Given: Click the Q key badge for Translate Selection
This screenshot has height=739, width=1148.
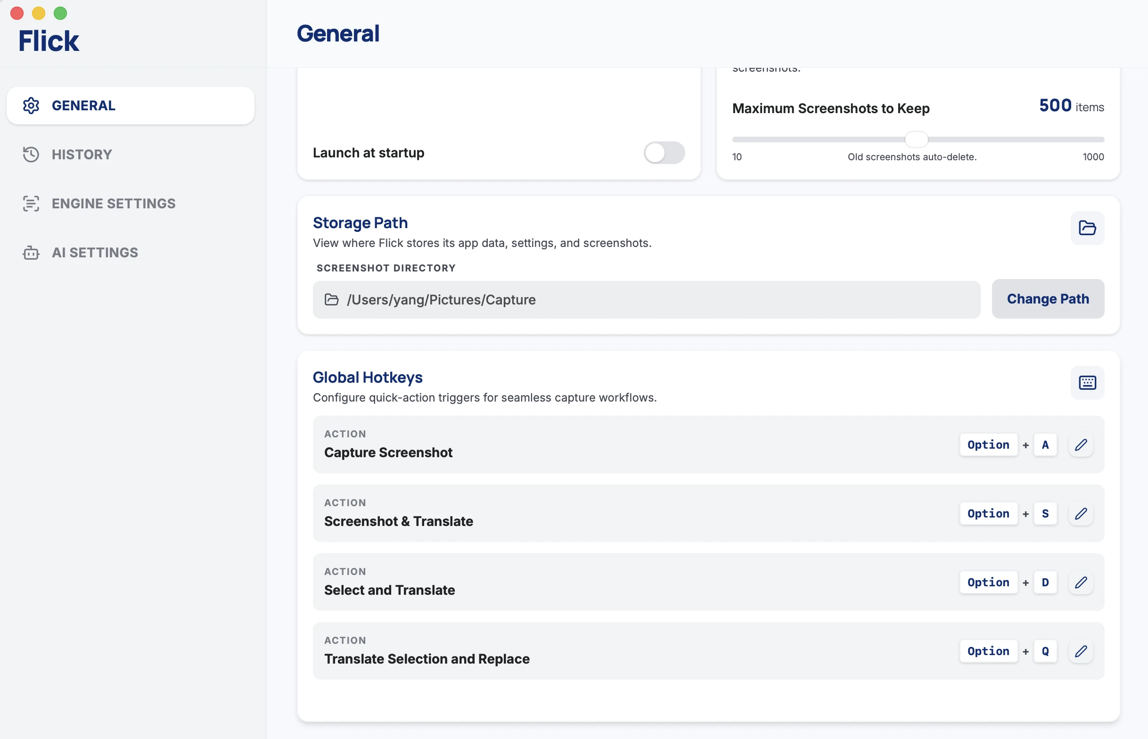Looking at the screenshot, I should click(1045, 651).
